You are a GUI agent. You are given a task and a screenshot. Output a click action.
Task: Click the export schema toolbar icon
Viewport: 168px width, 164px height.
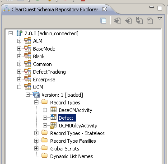point(129,21)
